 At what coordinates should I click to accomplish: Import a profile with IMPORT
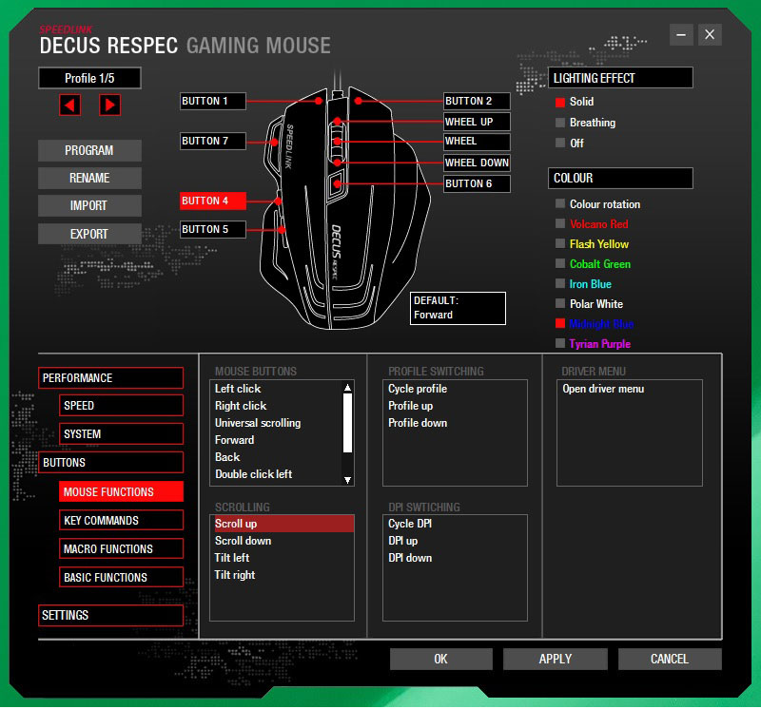pos(89,205)
